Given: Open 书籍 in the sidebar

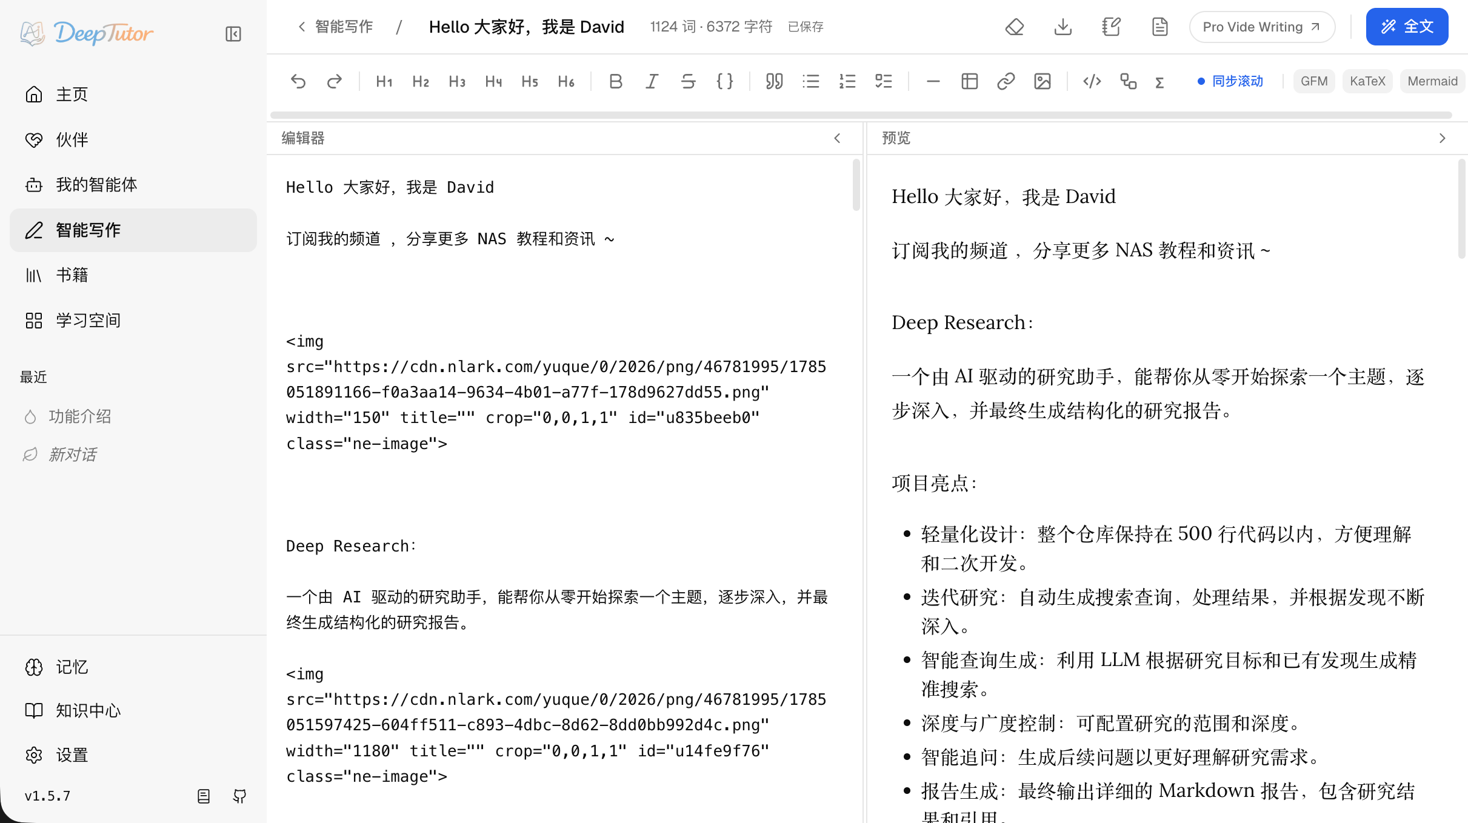Looking at the screenshot, I should (x=133, y=275).
